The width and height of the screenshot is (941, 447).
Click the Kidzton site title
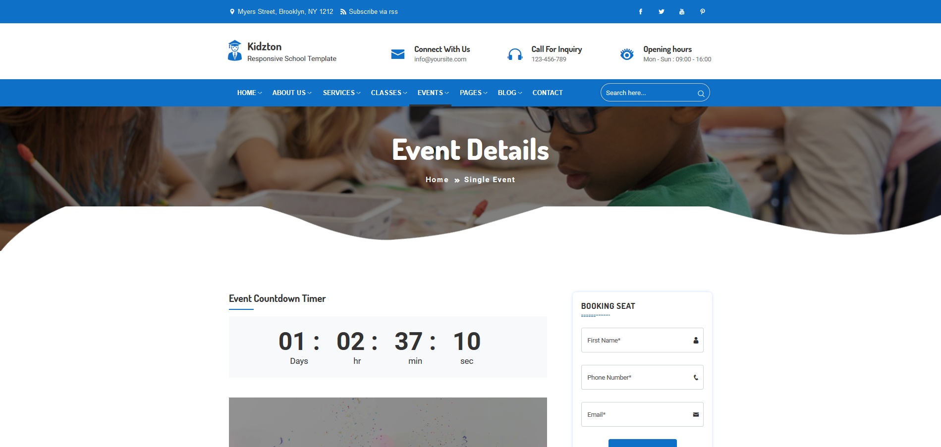264,47
